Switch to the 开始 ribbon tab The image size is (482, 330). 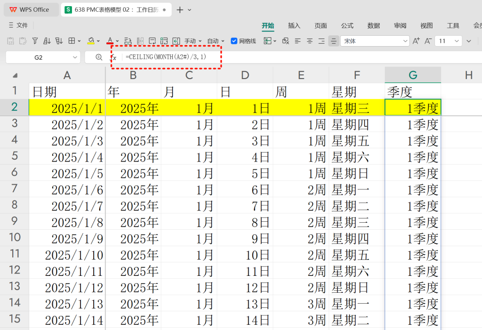tap(268, 25)
